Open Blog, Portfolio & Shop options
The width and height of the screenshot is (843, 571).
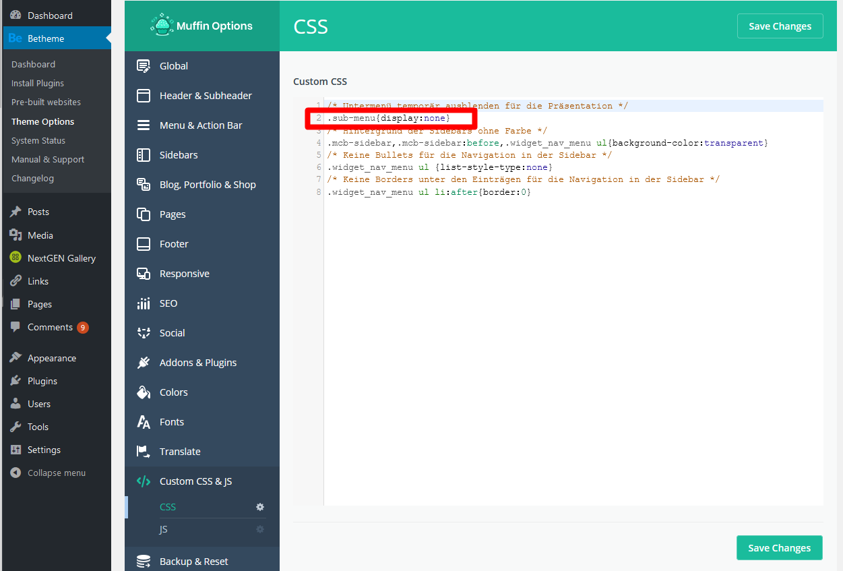point(202,185)
